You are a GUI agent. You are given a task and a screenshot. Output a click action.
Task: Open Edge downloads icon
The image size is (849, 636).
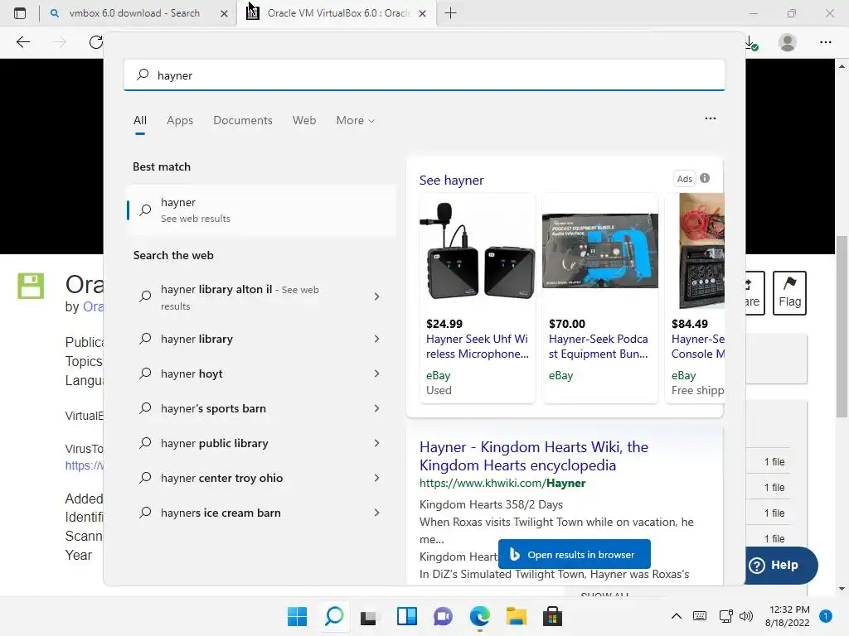tap(751, 43)
